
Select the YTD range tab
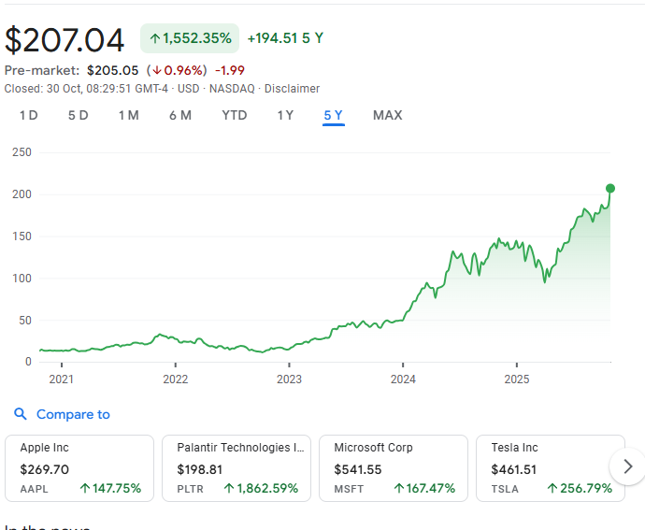(235, 115)
